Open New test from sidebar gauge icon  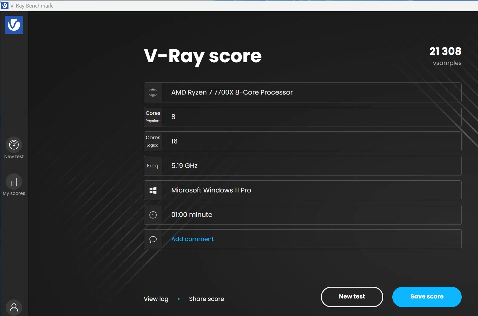point(14,145)
